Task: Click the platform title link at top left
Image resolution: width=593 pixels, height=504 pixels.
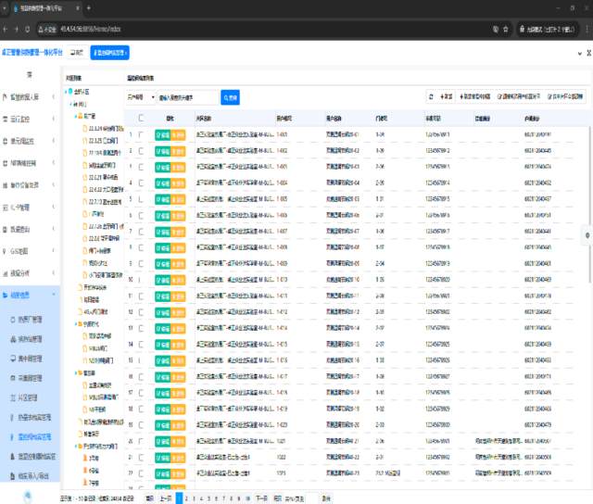Action: point(32,53)
